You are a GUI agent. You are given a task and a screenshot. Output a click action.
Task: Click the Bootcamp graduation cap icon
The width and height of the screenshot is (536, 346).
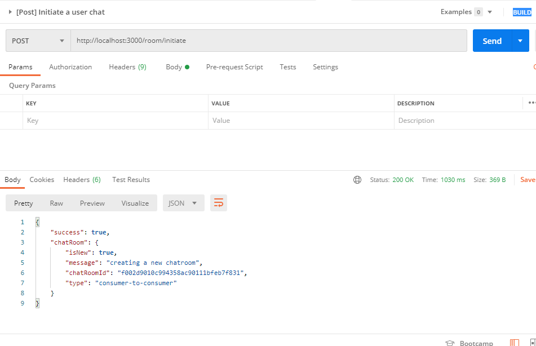pyautogui.click(x=450, y=343)
